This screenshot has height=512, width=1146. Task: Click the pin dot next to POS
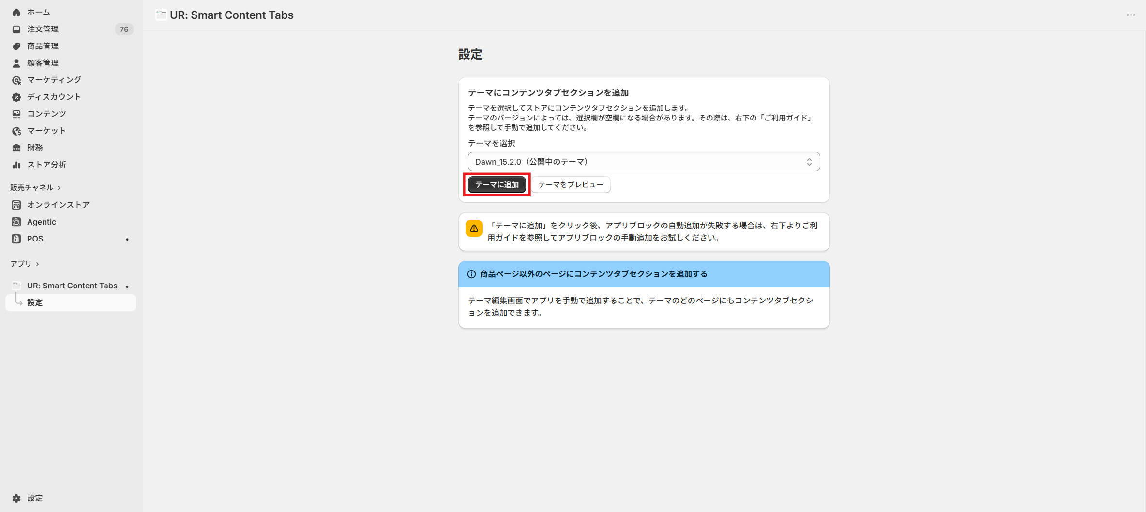127,239
